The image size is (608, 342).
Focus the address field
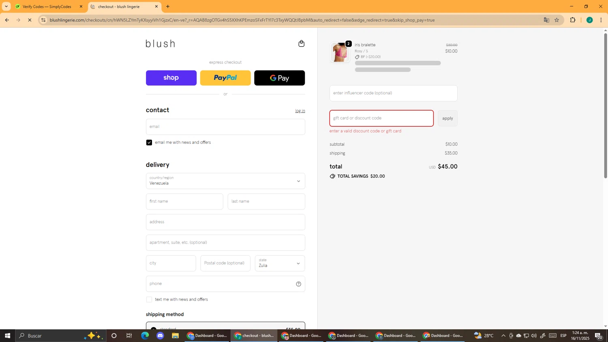point(225,222)
